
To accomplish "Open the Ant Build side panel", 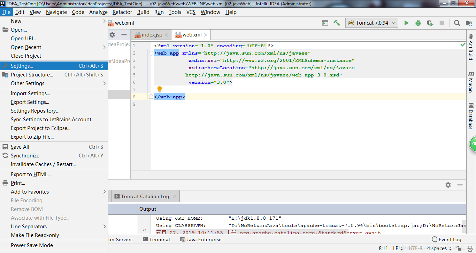I will tap(471, 47).
